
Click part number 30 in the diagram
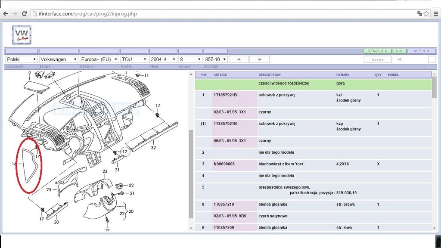click(x=56, y=222)
